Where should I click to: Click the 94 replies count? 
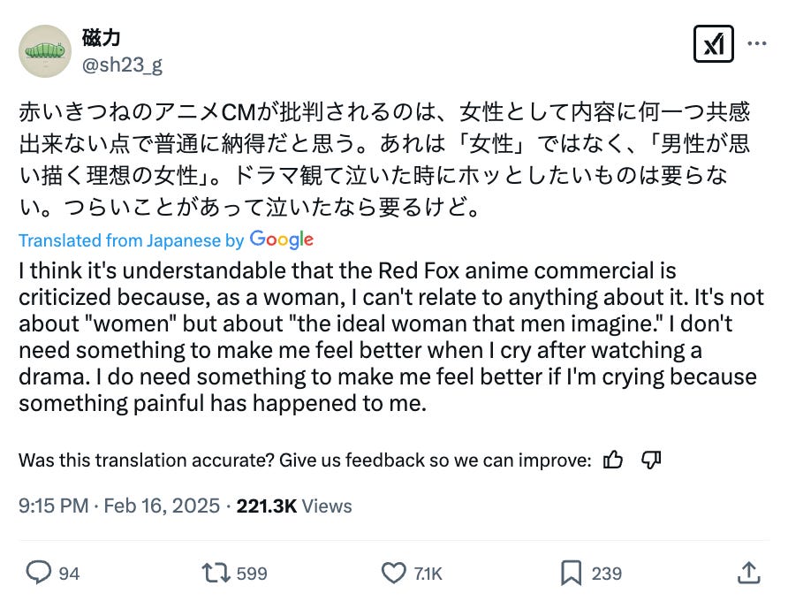point(69,574)
